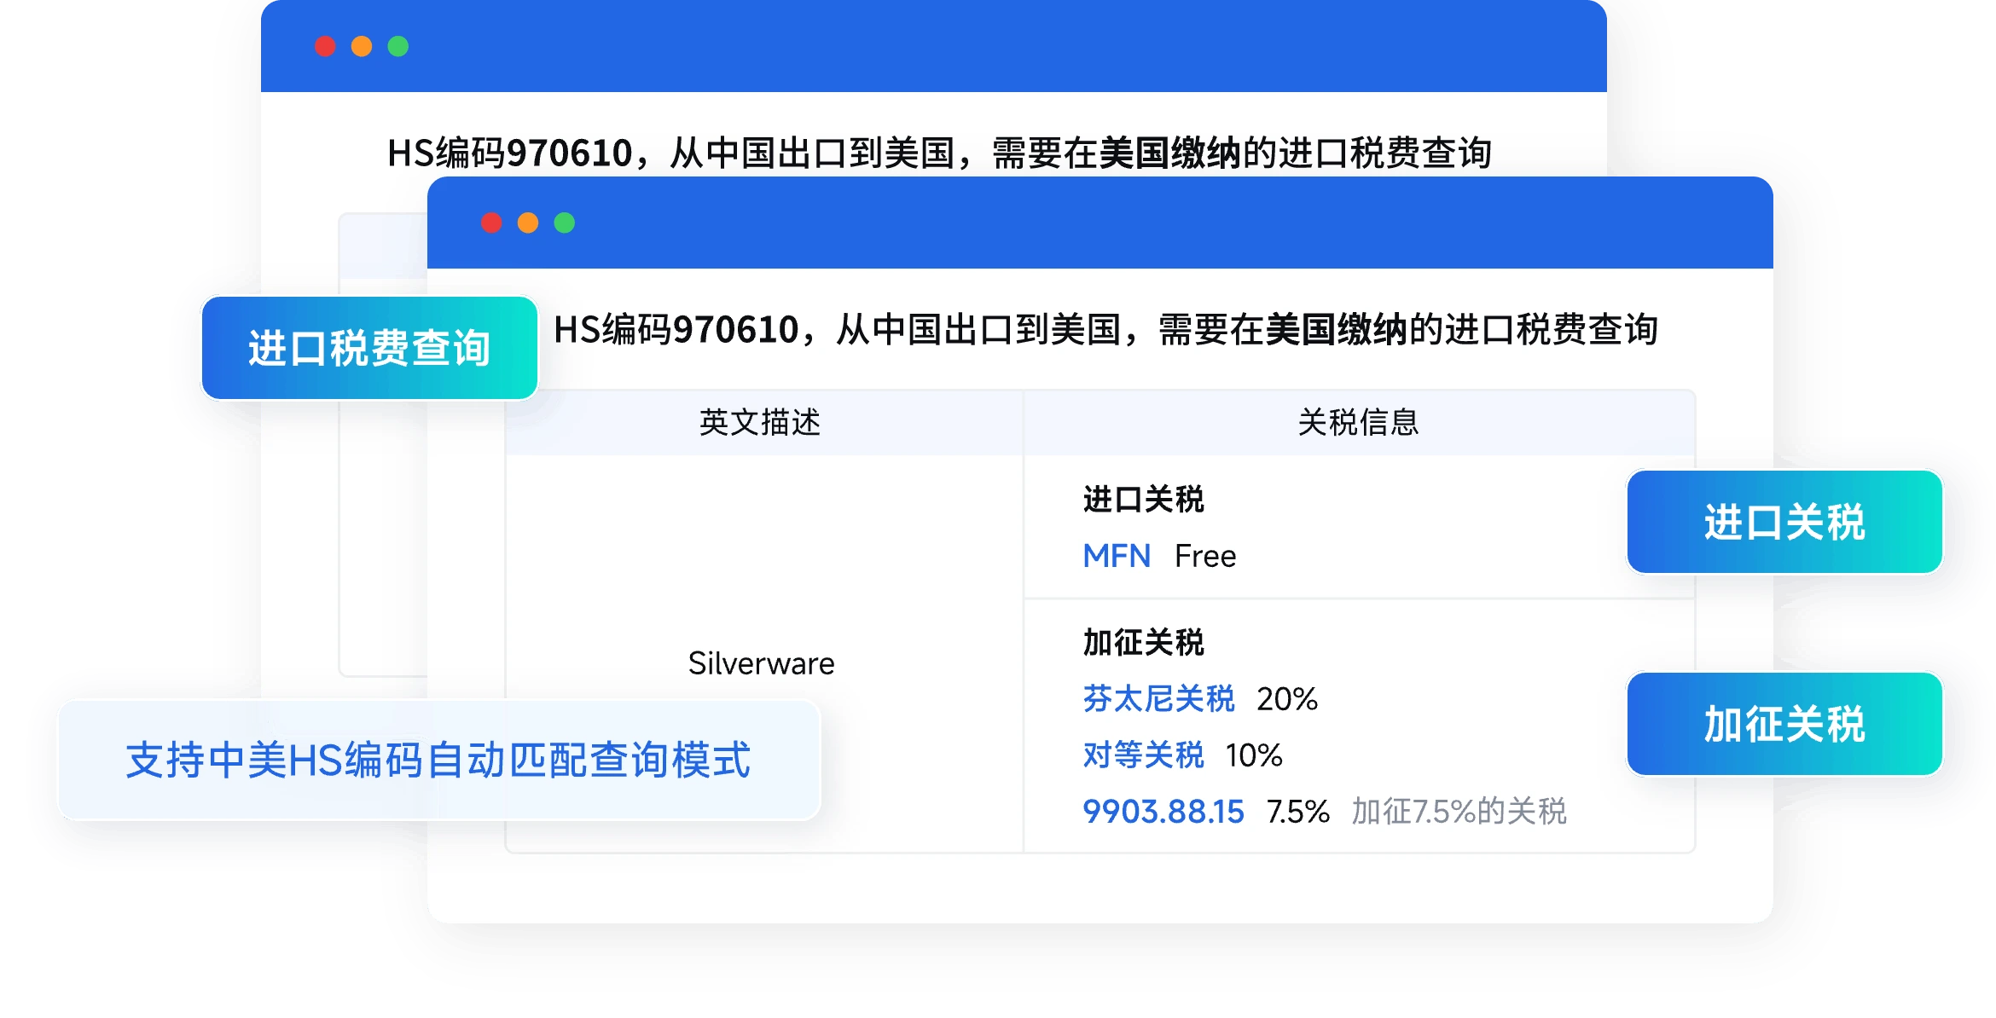Click the 加征关税 gradient button
Image resolution: width=1996 pixels, height=1018 pixels.
[1784, 724]
